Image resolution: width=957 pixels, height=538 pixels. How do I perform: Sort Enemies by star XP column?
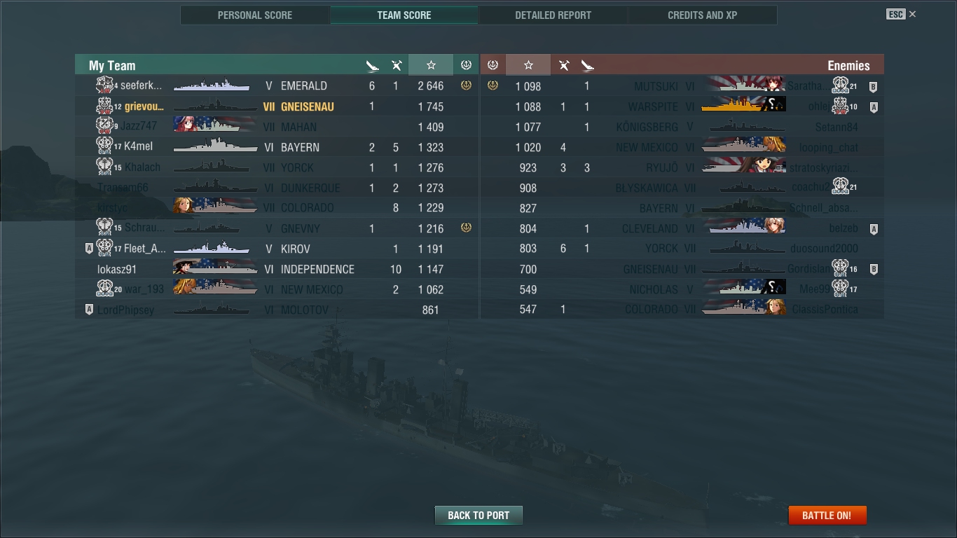click(x=528, y=65)
